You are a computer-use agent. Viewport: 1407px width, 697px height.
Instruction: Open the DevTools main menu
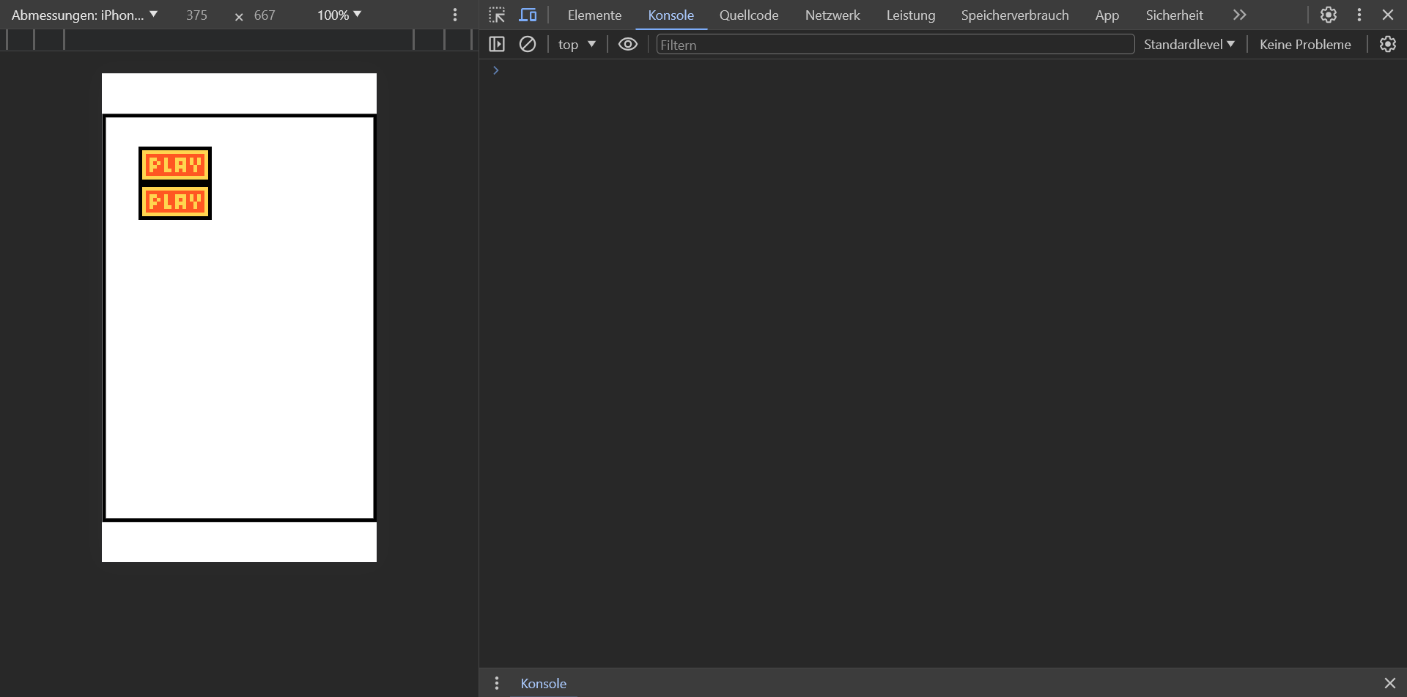tap(1359, 15)
